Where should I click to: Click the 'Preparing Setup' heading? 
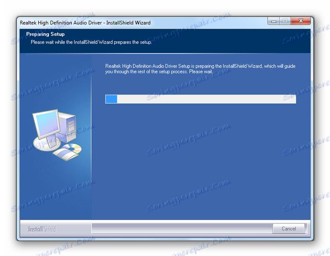tap(45, 34)
